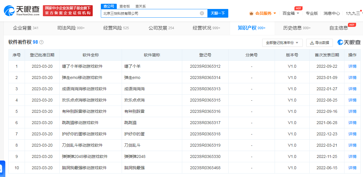View 详情 for 弹走emo移动游戏软件
This screenshot has width=363, height=177.
click(x=352, y=78)
